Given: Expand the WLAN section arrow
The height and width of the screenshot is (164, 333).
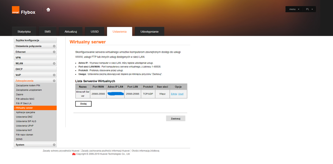Looking at the screenshot, I should [x=54, y=64].
